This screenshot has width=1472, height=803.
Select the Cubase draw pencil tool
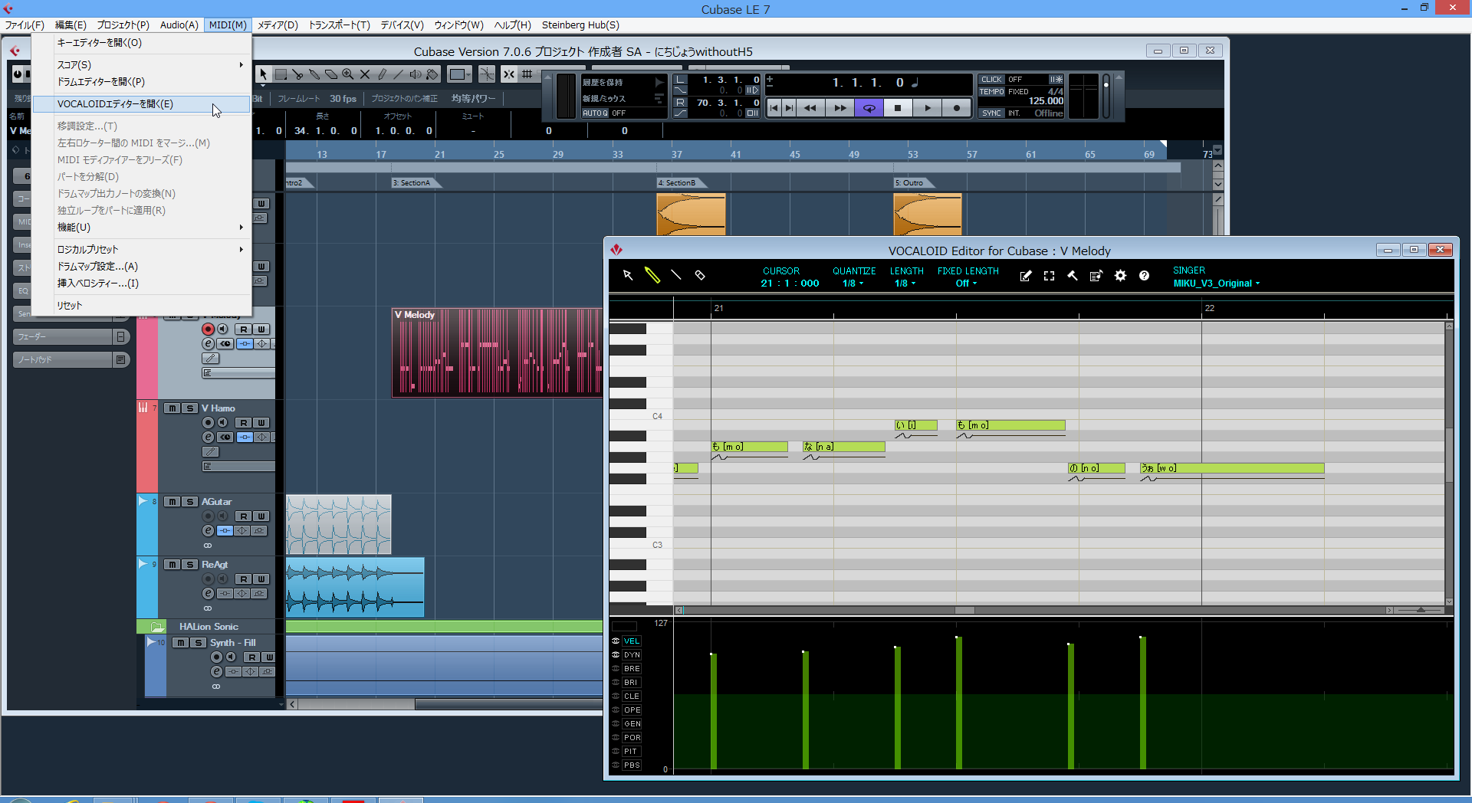click(382, 74)
